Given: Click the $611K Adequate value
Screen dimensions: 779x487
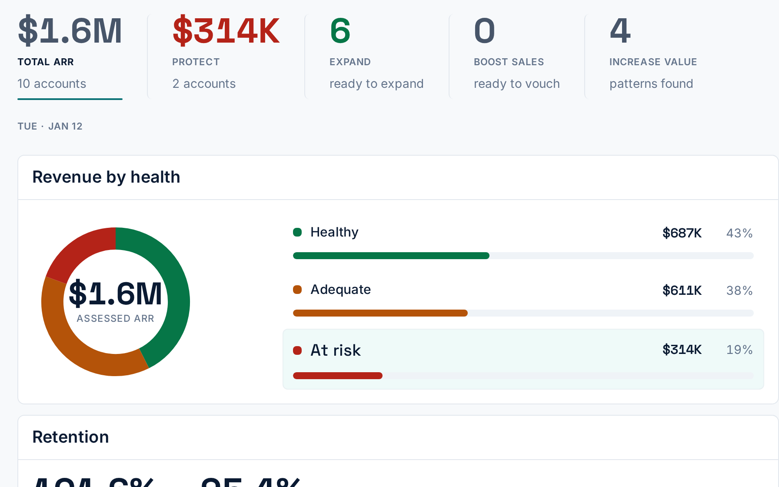Looking at the screenshot, I should pyautogui.click(x=682, y=290).
